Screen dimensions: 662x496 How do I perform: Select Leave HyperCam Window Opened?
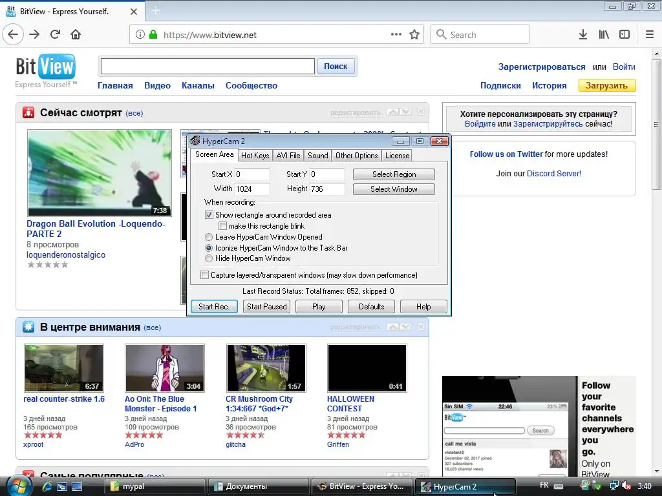209,237
